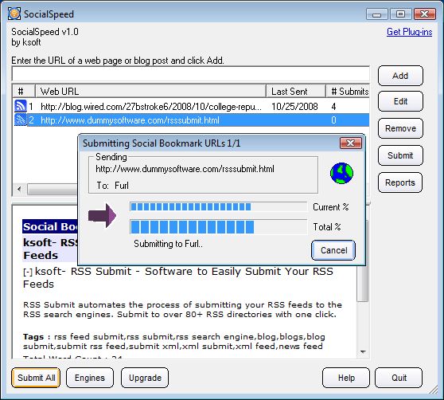Focus the URL entry field
Viewport: 444px width, 400px height.
190,74
